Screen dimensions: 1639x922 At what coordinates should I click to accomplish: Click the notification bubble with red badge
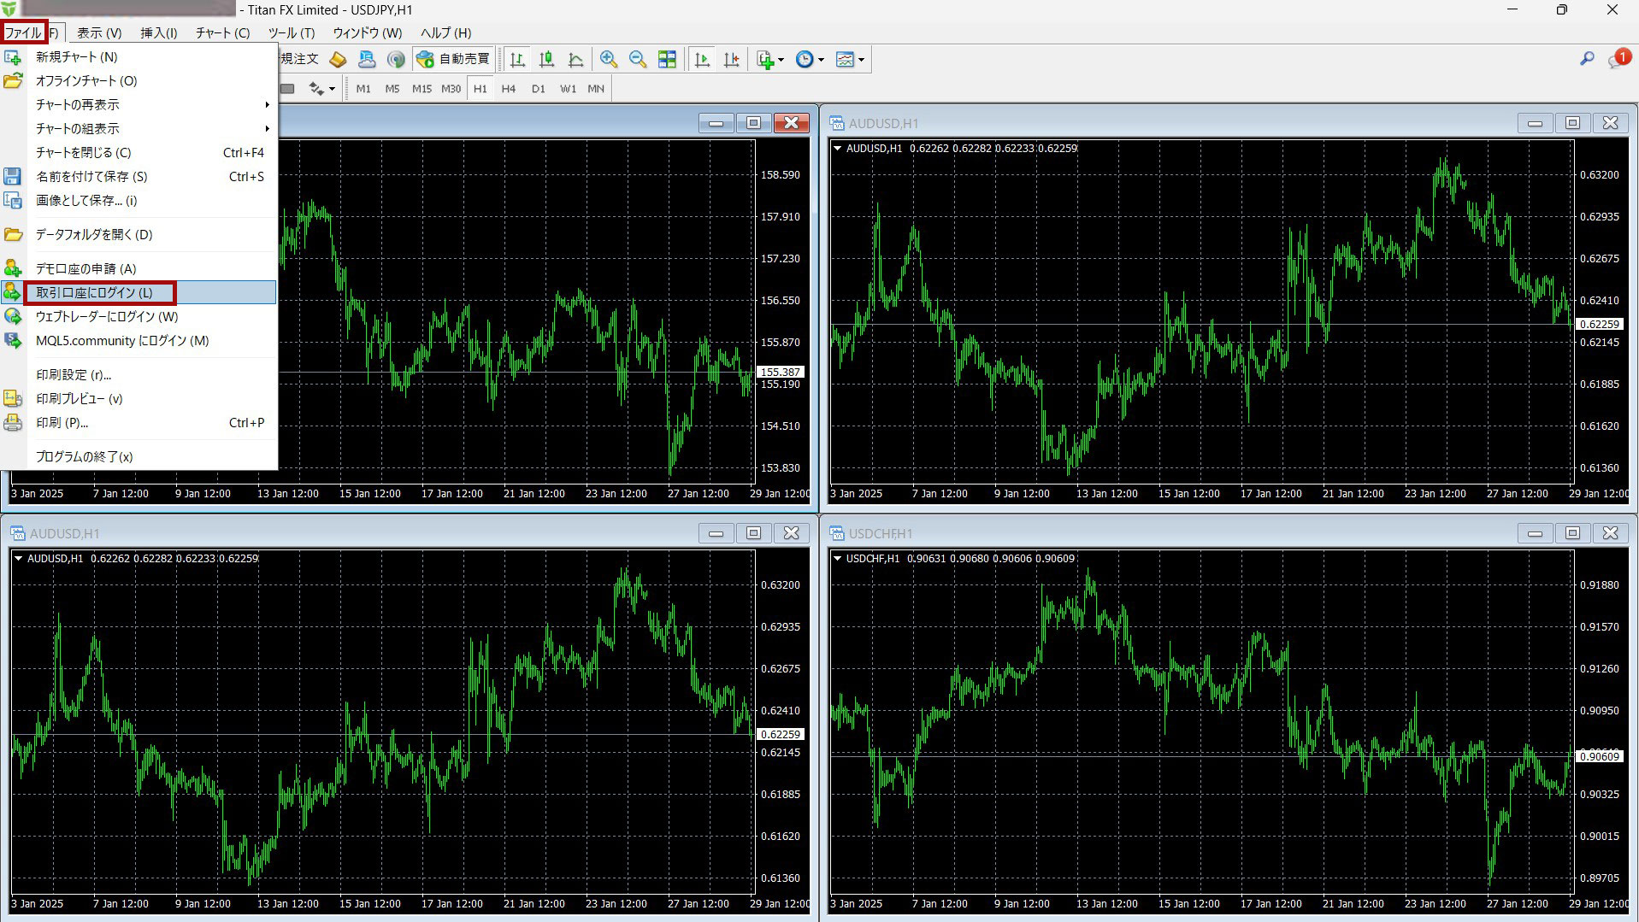click(x=1618, y=59)
